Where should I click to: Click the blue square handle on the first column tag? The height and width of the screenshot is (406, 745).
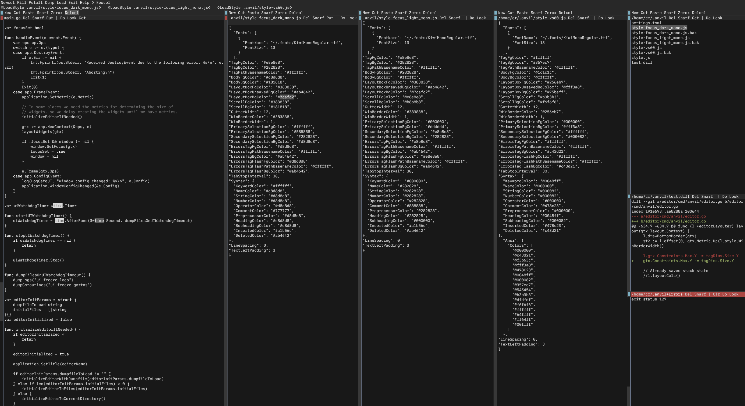click(x=1, y=13)
